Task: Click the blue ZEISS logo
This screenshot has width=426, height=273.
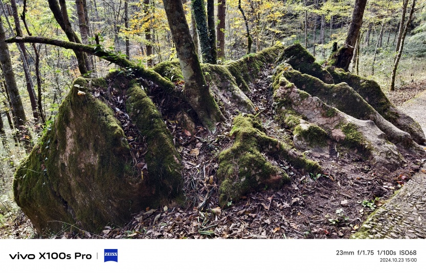Action: click(x=111, y=255)
